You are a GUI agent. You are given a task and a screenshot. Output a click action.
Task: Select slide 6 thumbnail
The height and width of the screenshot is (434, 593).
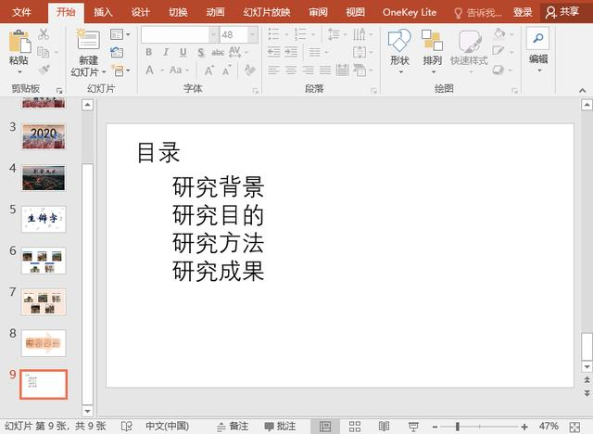click(44, 261)
